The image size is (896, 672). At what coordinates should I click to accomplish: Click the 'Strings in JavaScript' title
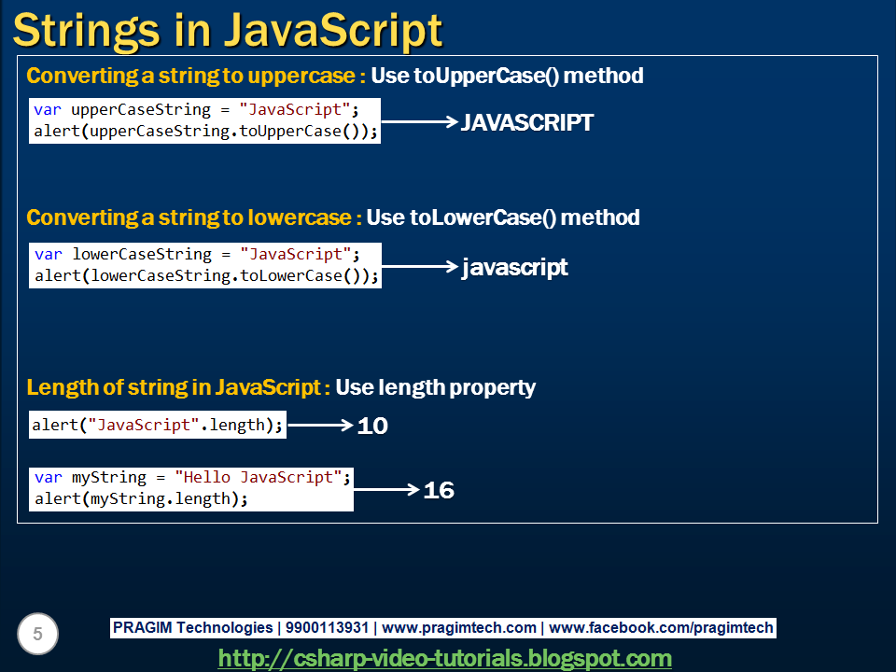228,30
